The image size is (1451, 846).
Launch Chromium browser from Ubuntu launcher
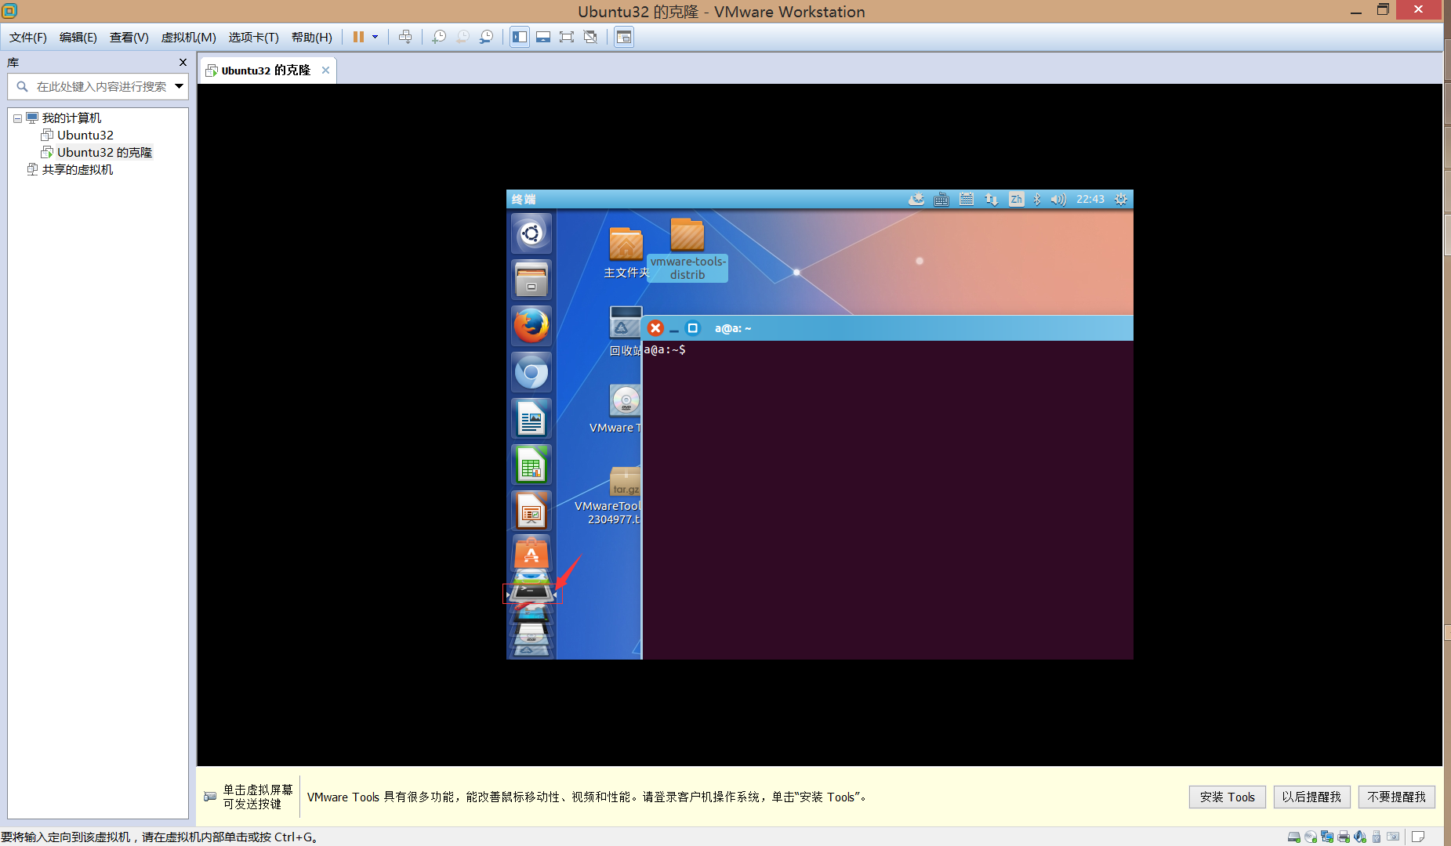click(531, 372)
